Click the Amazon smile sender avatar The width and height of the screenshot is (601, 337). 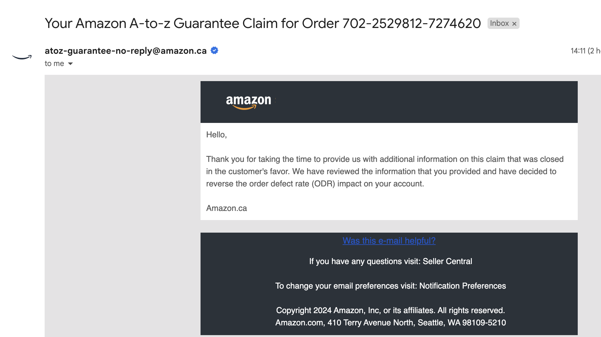pyautogui.click(x=22, y=57)
